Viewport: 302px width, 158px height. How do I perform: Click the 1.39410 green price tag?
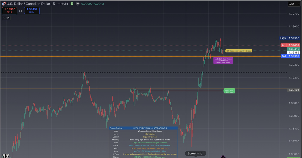click(x=294, y=49)
